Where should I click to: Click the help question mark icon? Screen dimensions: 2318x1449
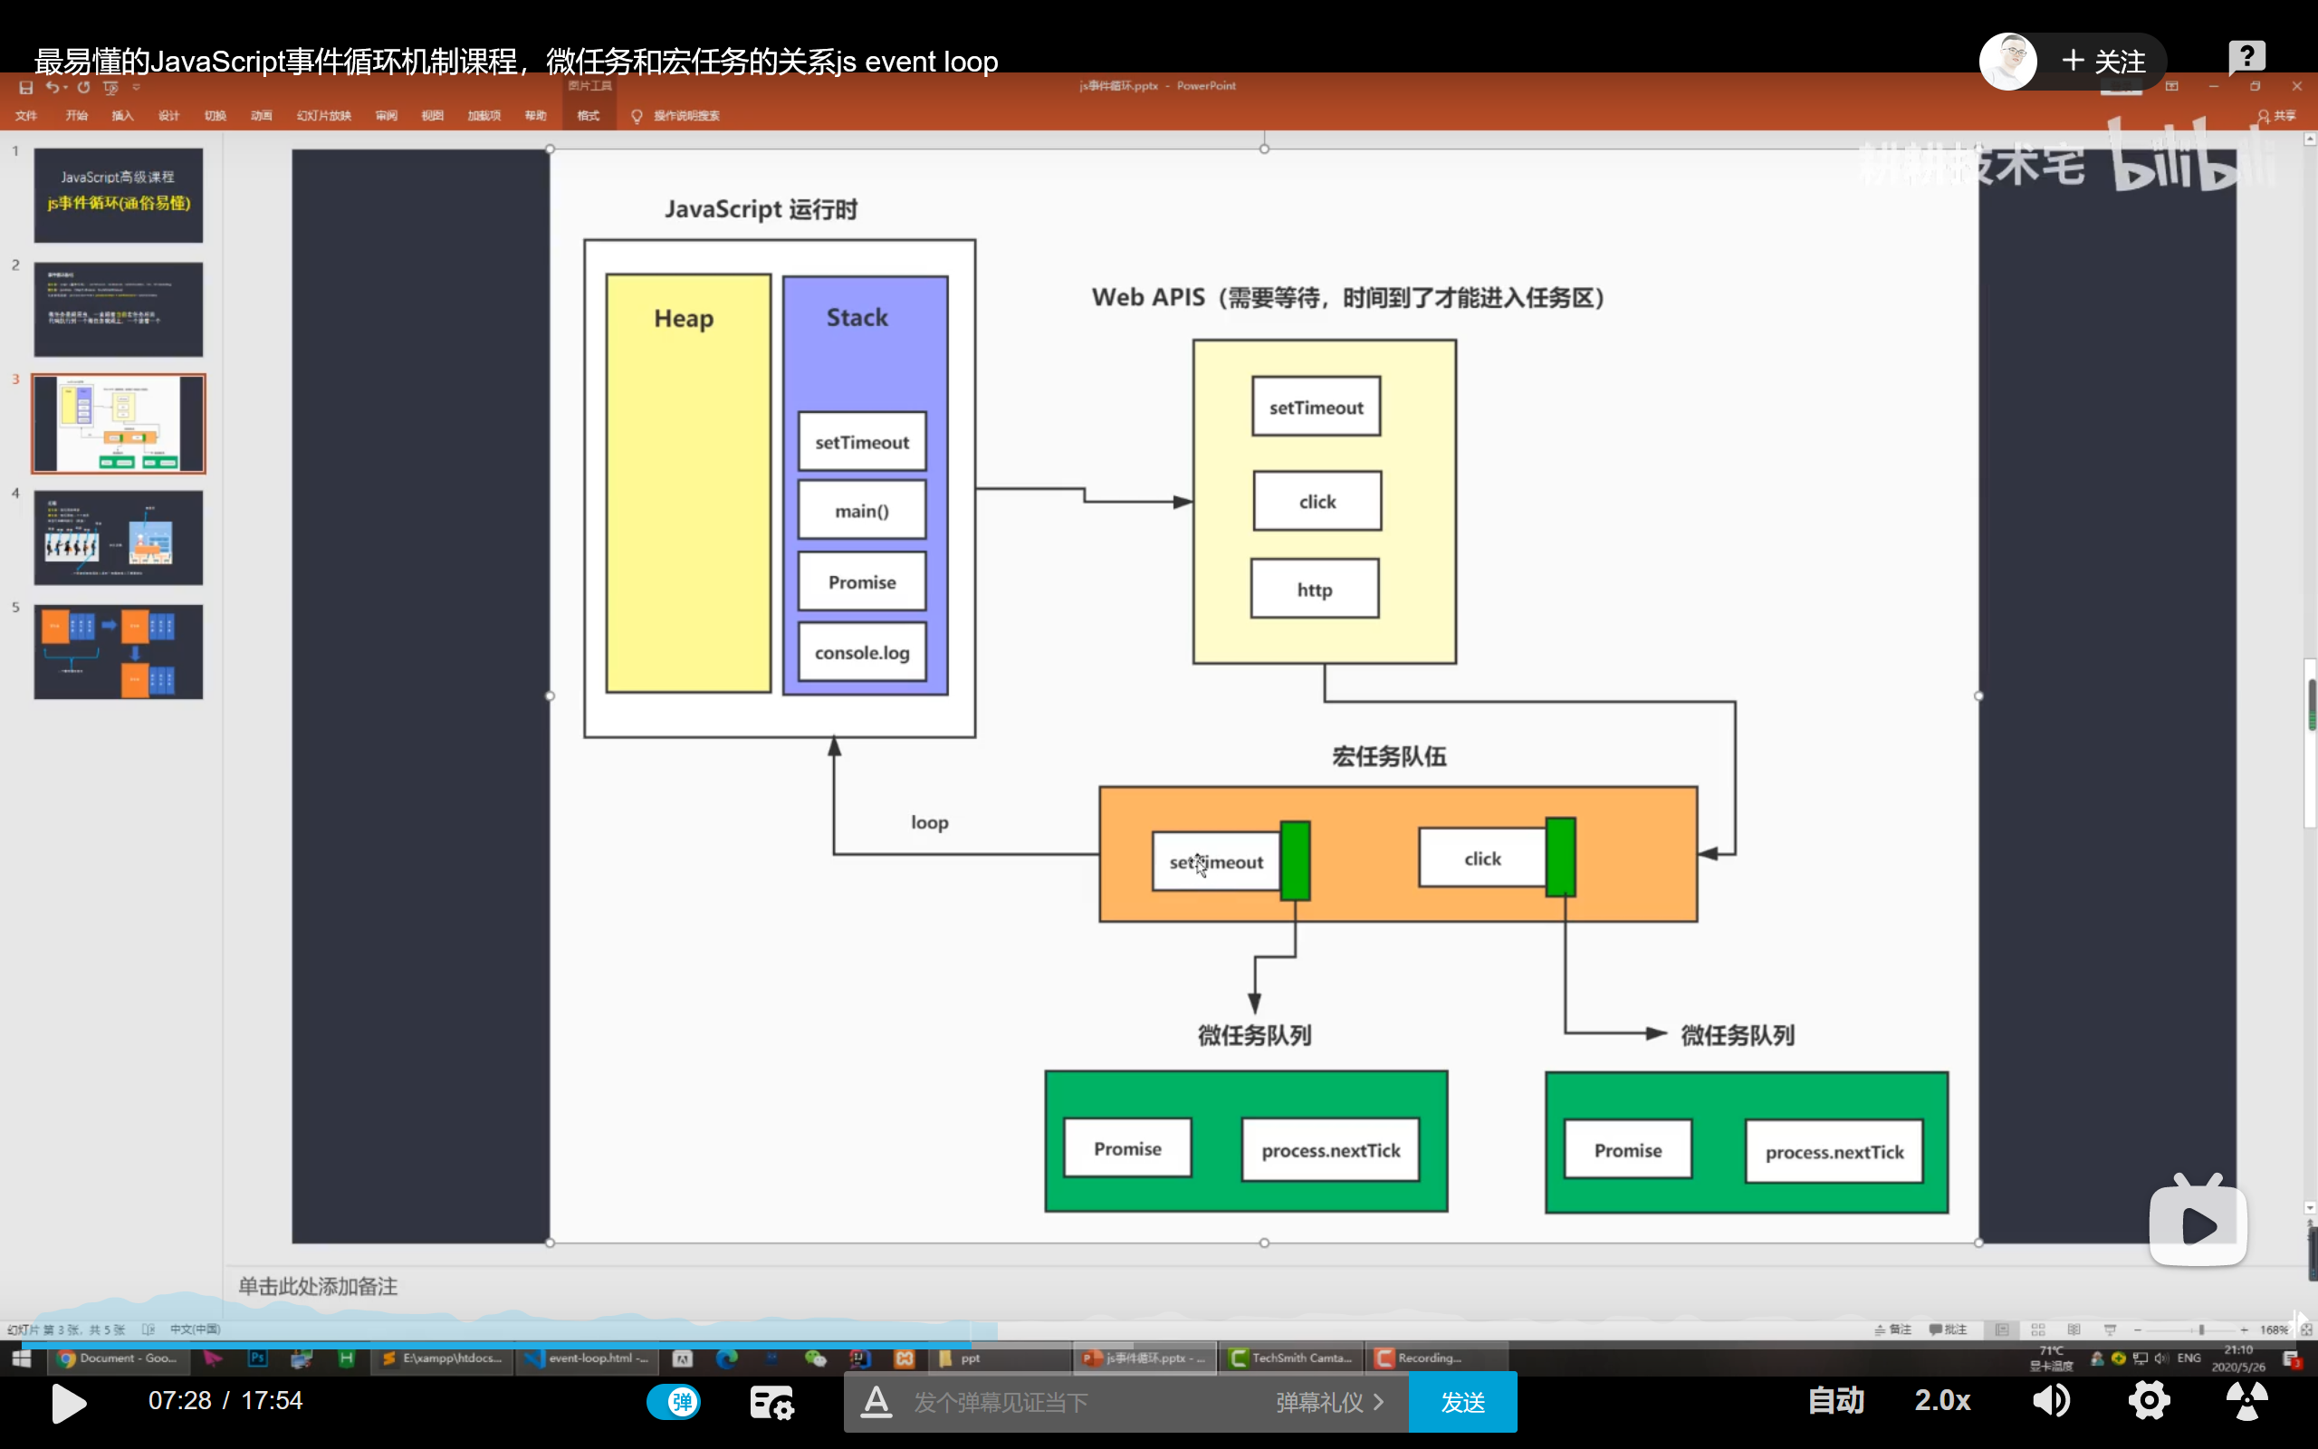coord(2246,57)
